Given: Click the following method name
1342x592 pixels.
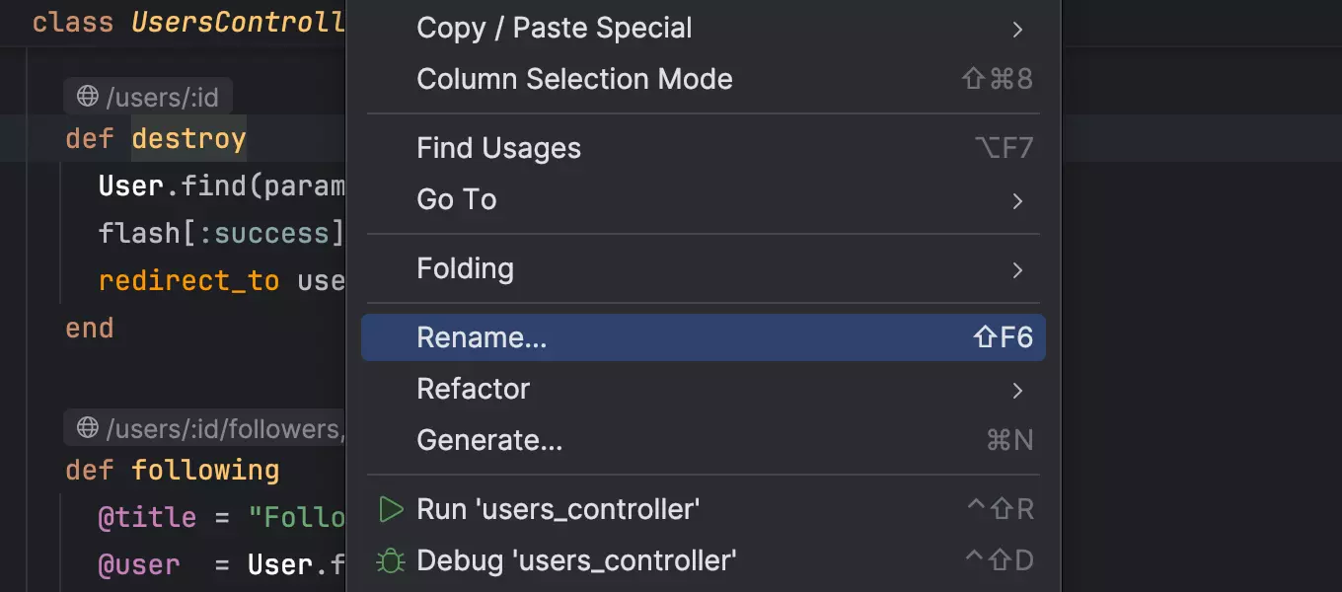Looking at the screenshot, I should click(205, 471).
